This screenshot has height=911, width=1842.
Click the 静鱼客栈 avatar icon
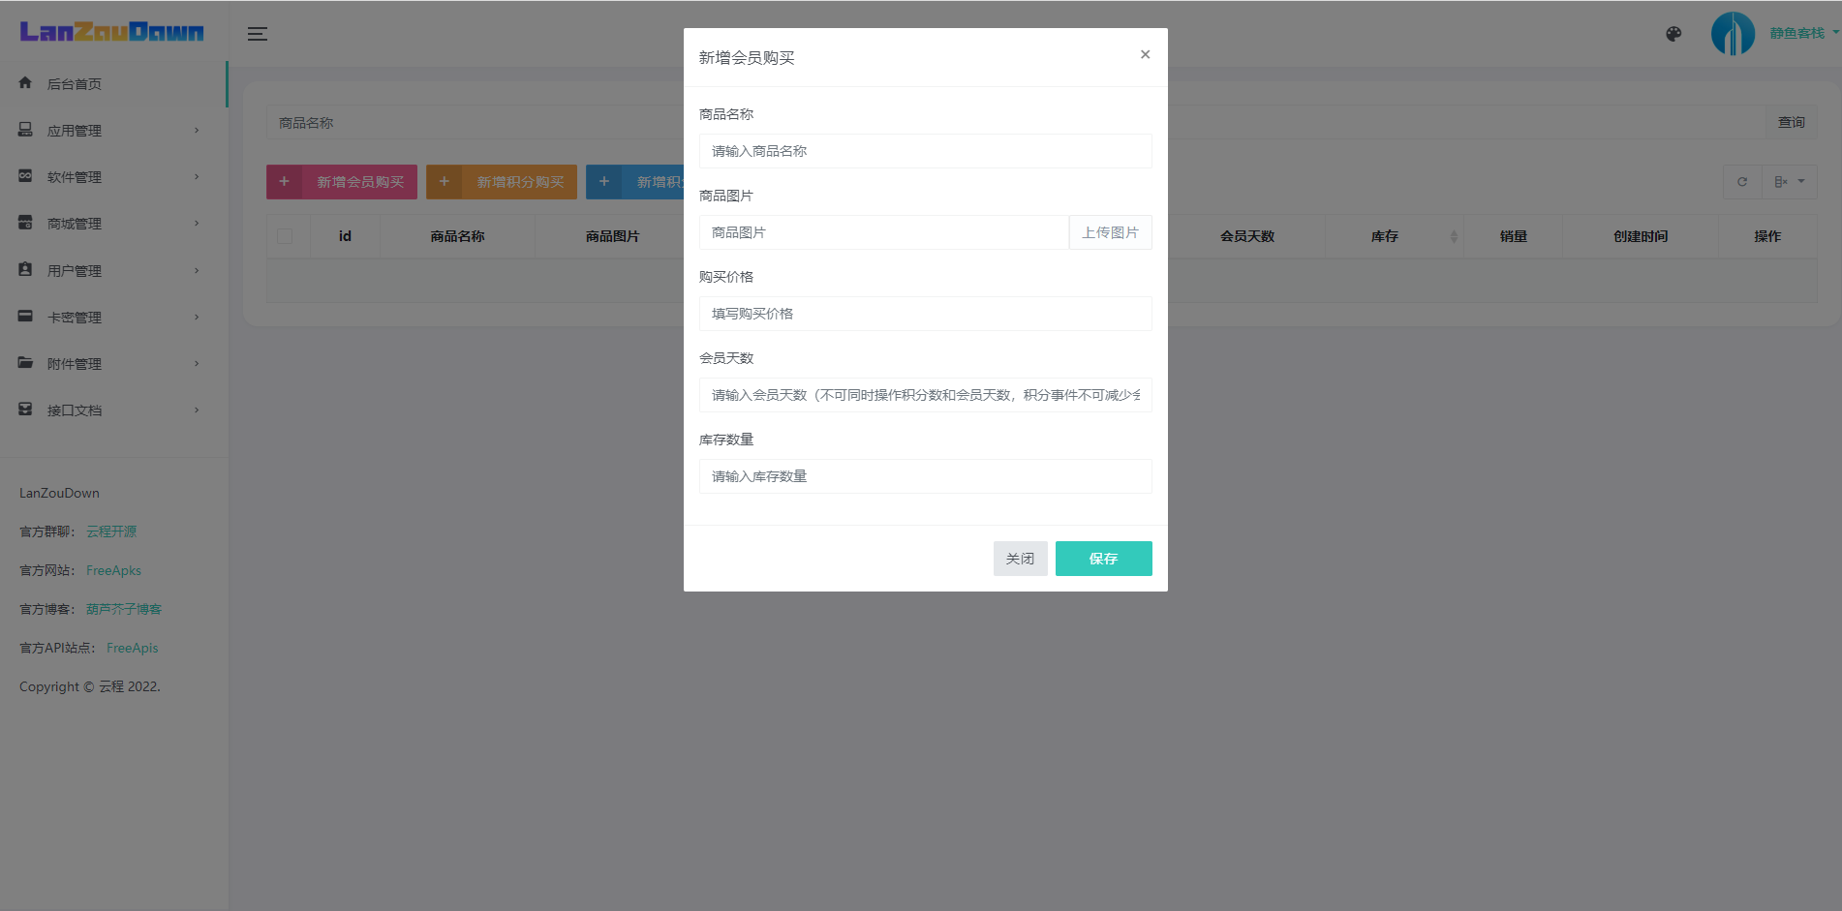[x=1733, y=33]
